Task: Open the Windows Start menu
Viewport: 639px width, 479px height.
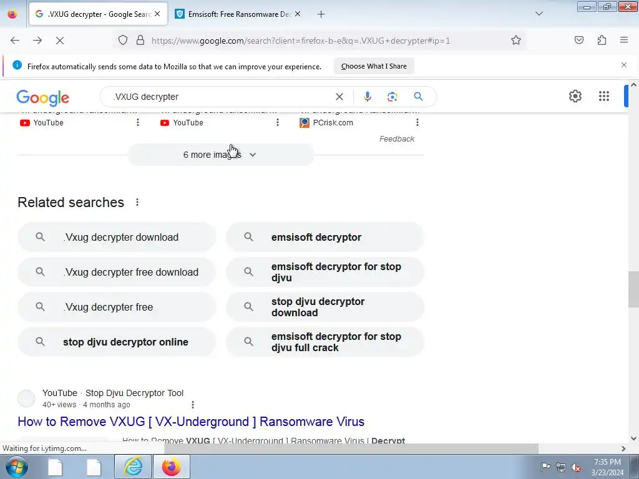Action: coord(17,467)
